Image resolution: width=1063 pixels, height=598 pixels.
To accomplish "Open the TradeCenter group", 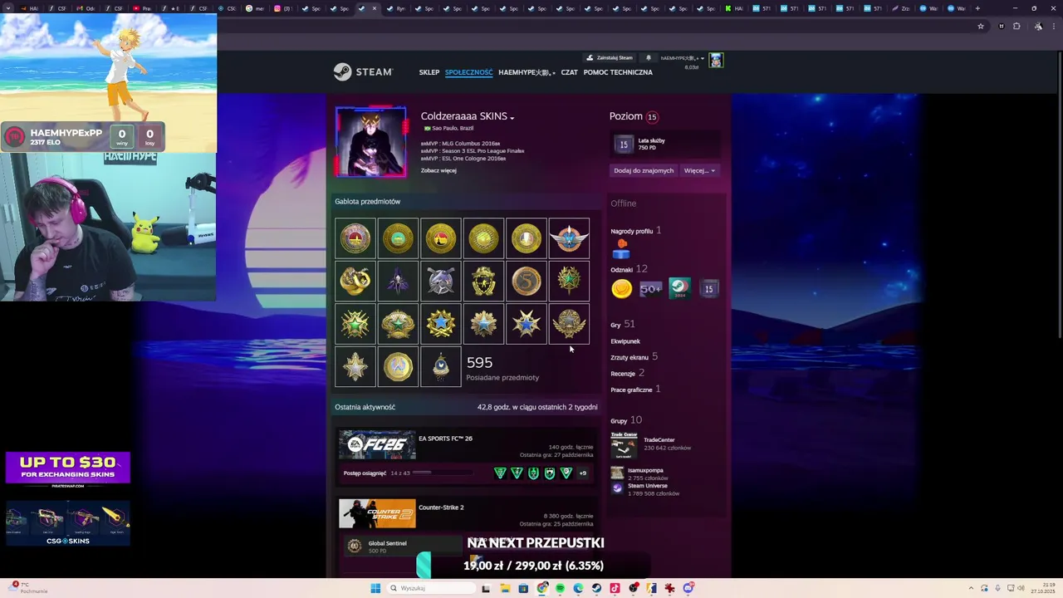I will 659,440.
